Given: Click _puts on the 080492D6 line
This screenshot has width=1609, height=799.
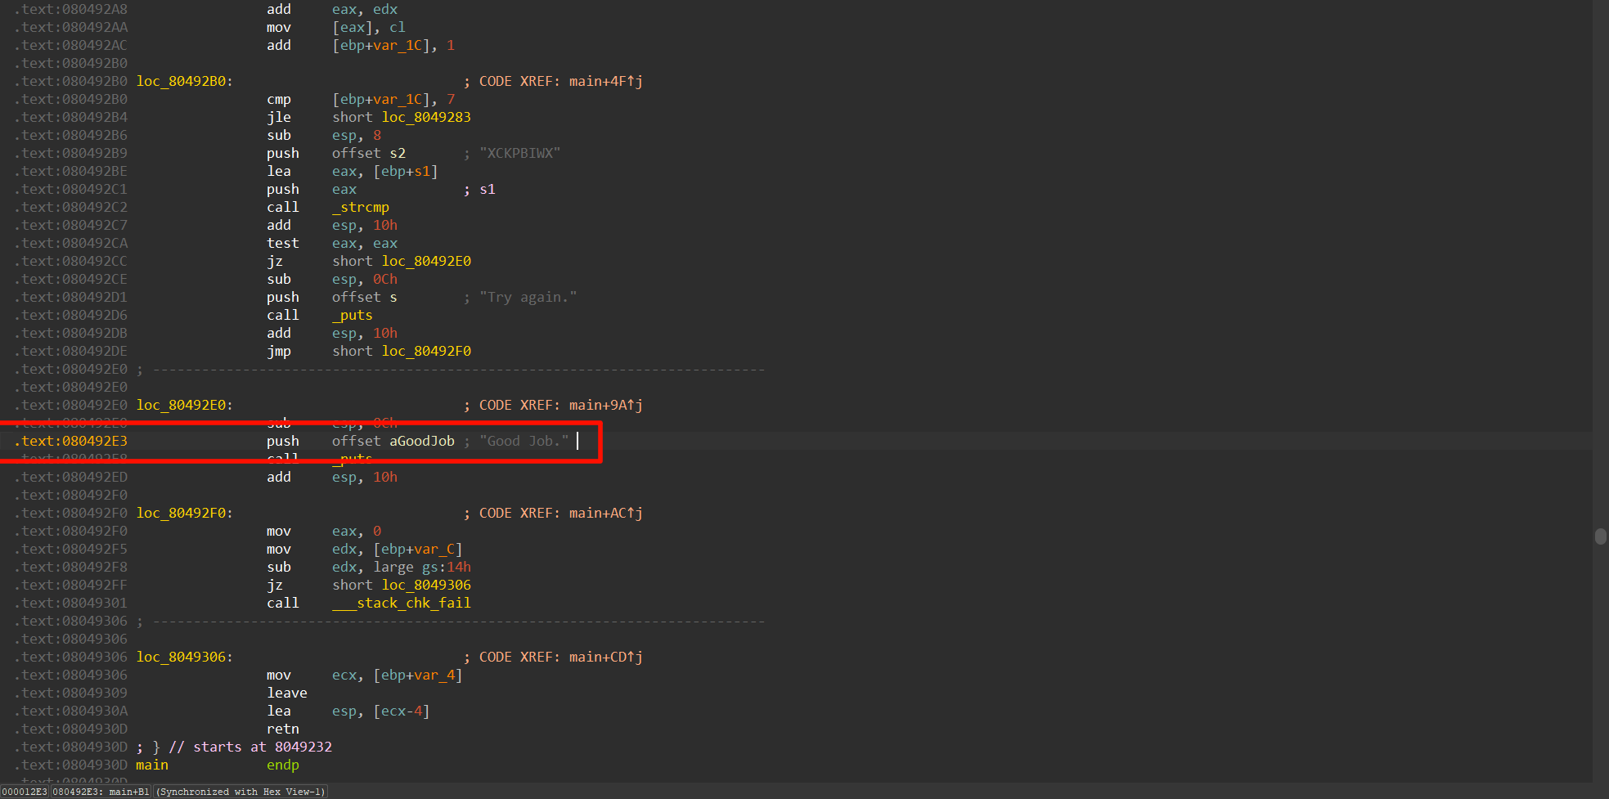Looking at the screenshot, I should pyautogui.click(x=353, y=315).
